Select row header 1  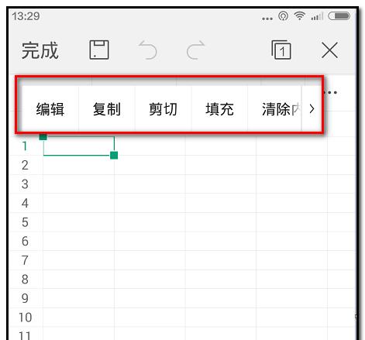click(25, 146)
